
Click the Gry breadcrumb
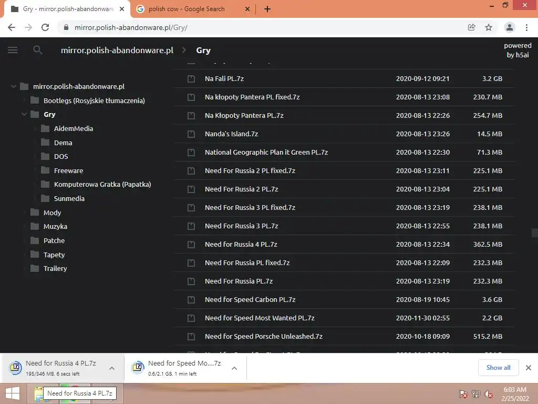tap(203, 50)
